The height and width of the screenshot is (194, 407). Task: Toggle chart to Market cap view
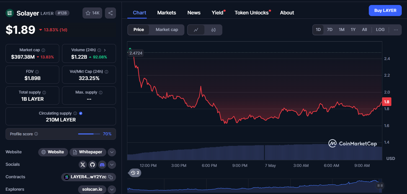click(167, 30)
